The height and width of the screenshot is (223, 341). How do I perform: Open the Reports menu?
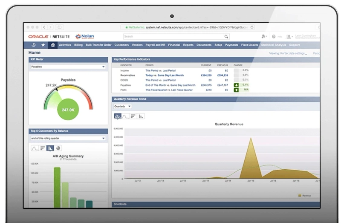(x=188, y=45)
